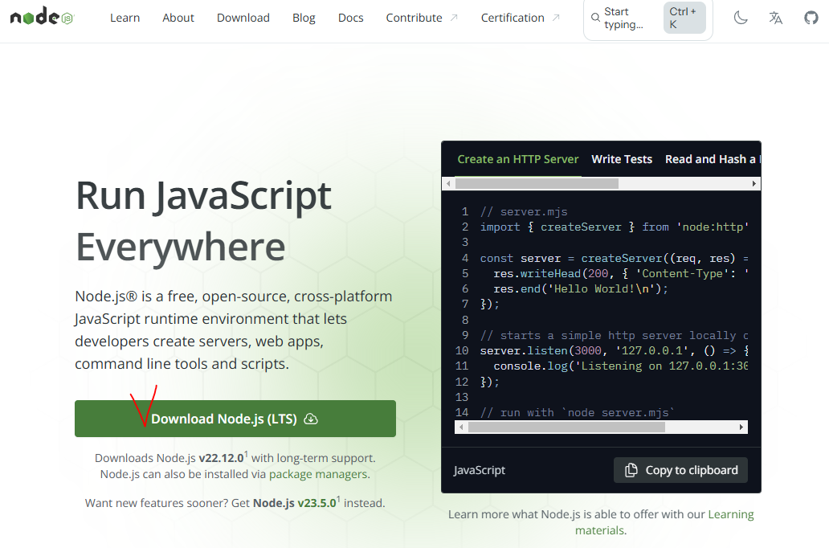Open the language selector icon
The width and height of the screenshot is (829, 548).
click(776, 18)
